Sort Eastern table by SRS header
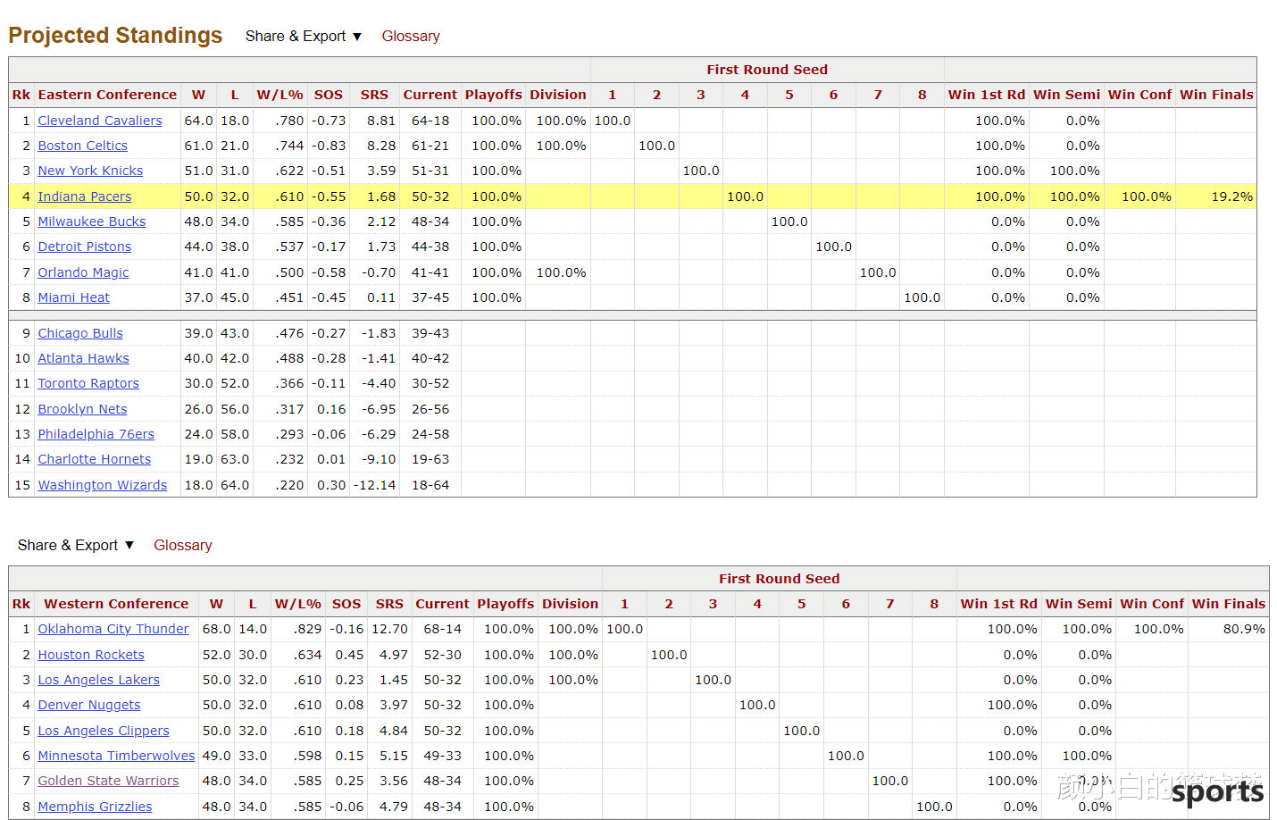Image resolution: width=1277 pixels, height=820 pixels. click(374, 95)
